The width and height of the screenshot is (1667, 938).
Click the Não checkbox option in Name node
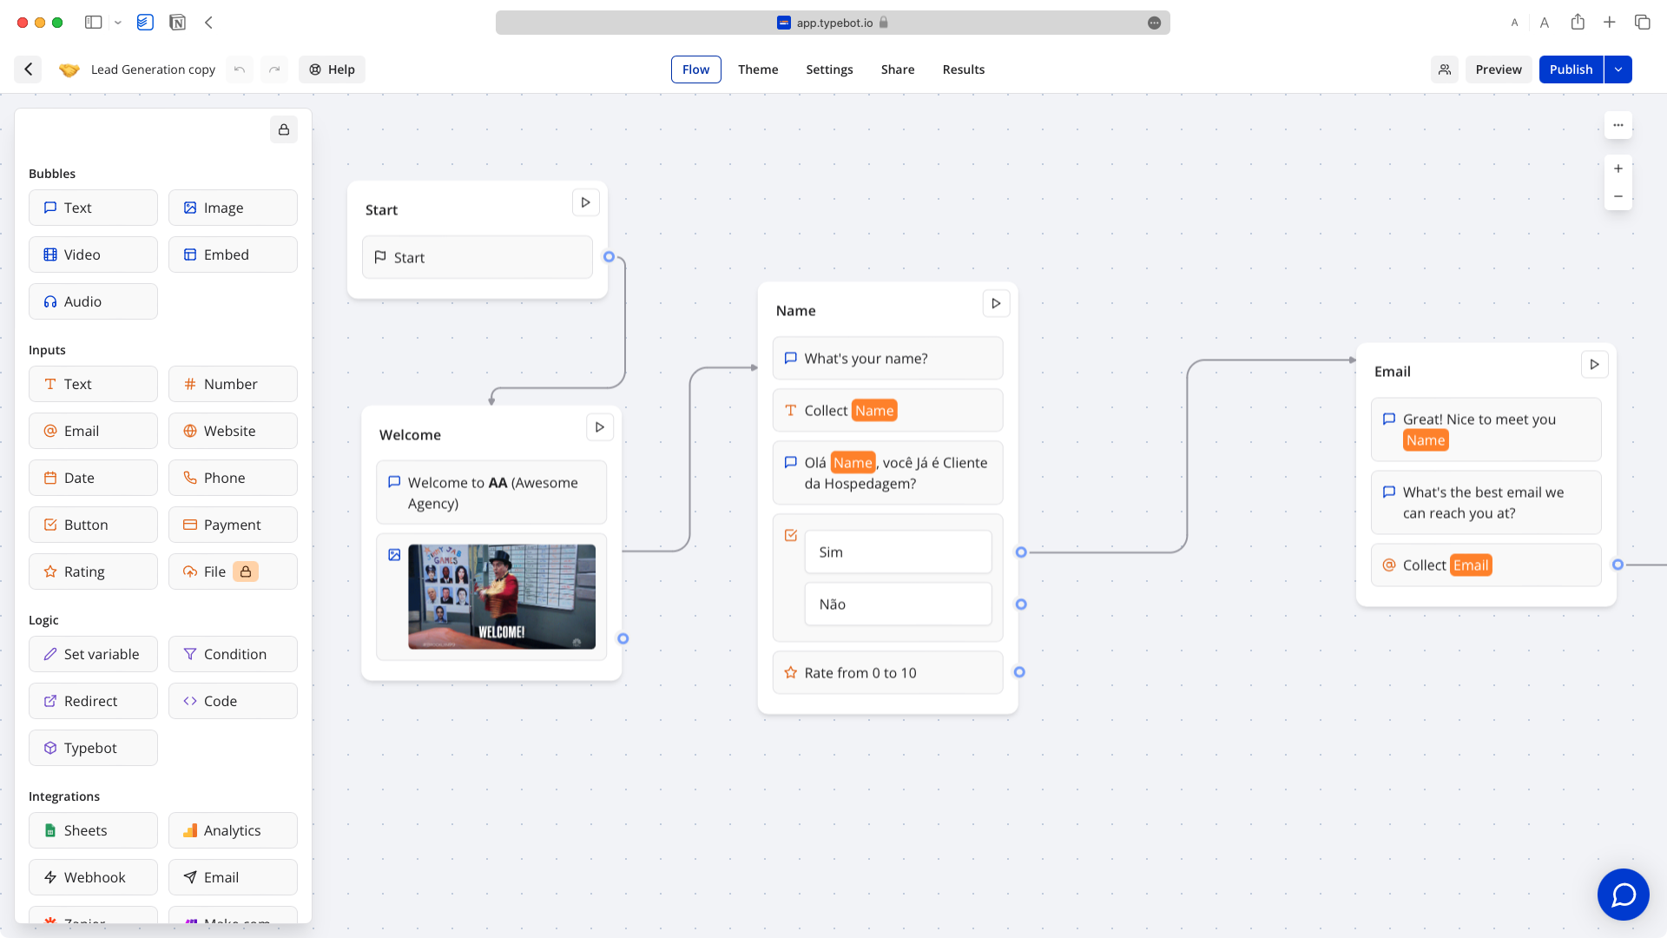tap(898, 604)
